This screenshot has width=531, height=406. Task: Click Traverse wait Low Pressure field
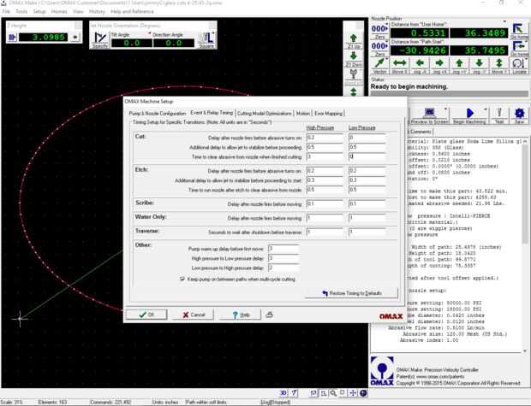(367, 232)
